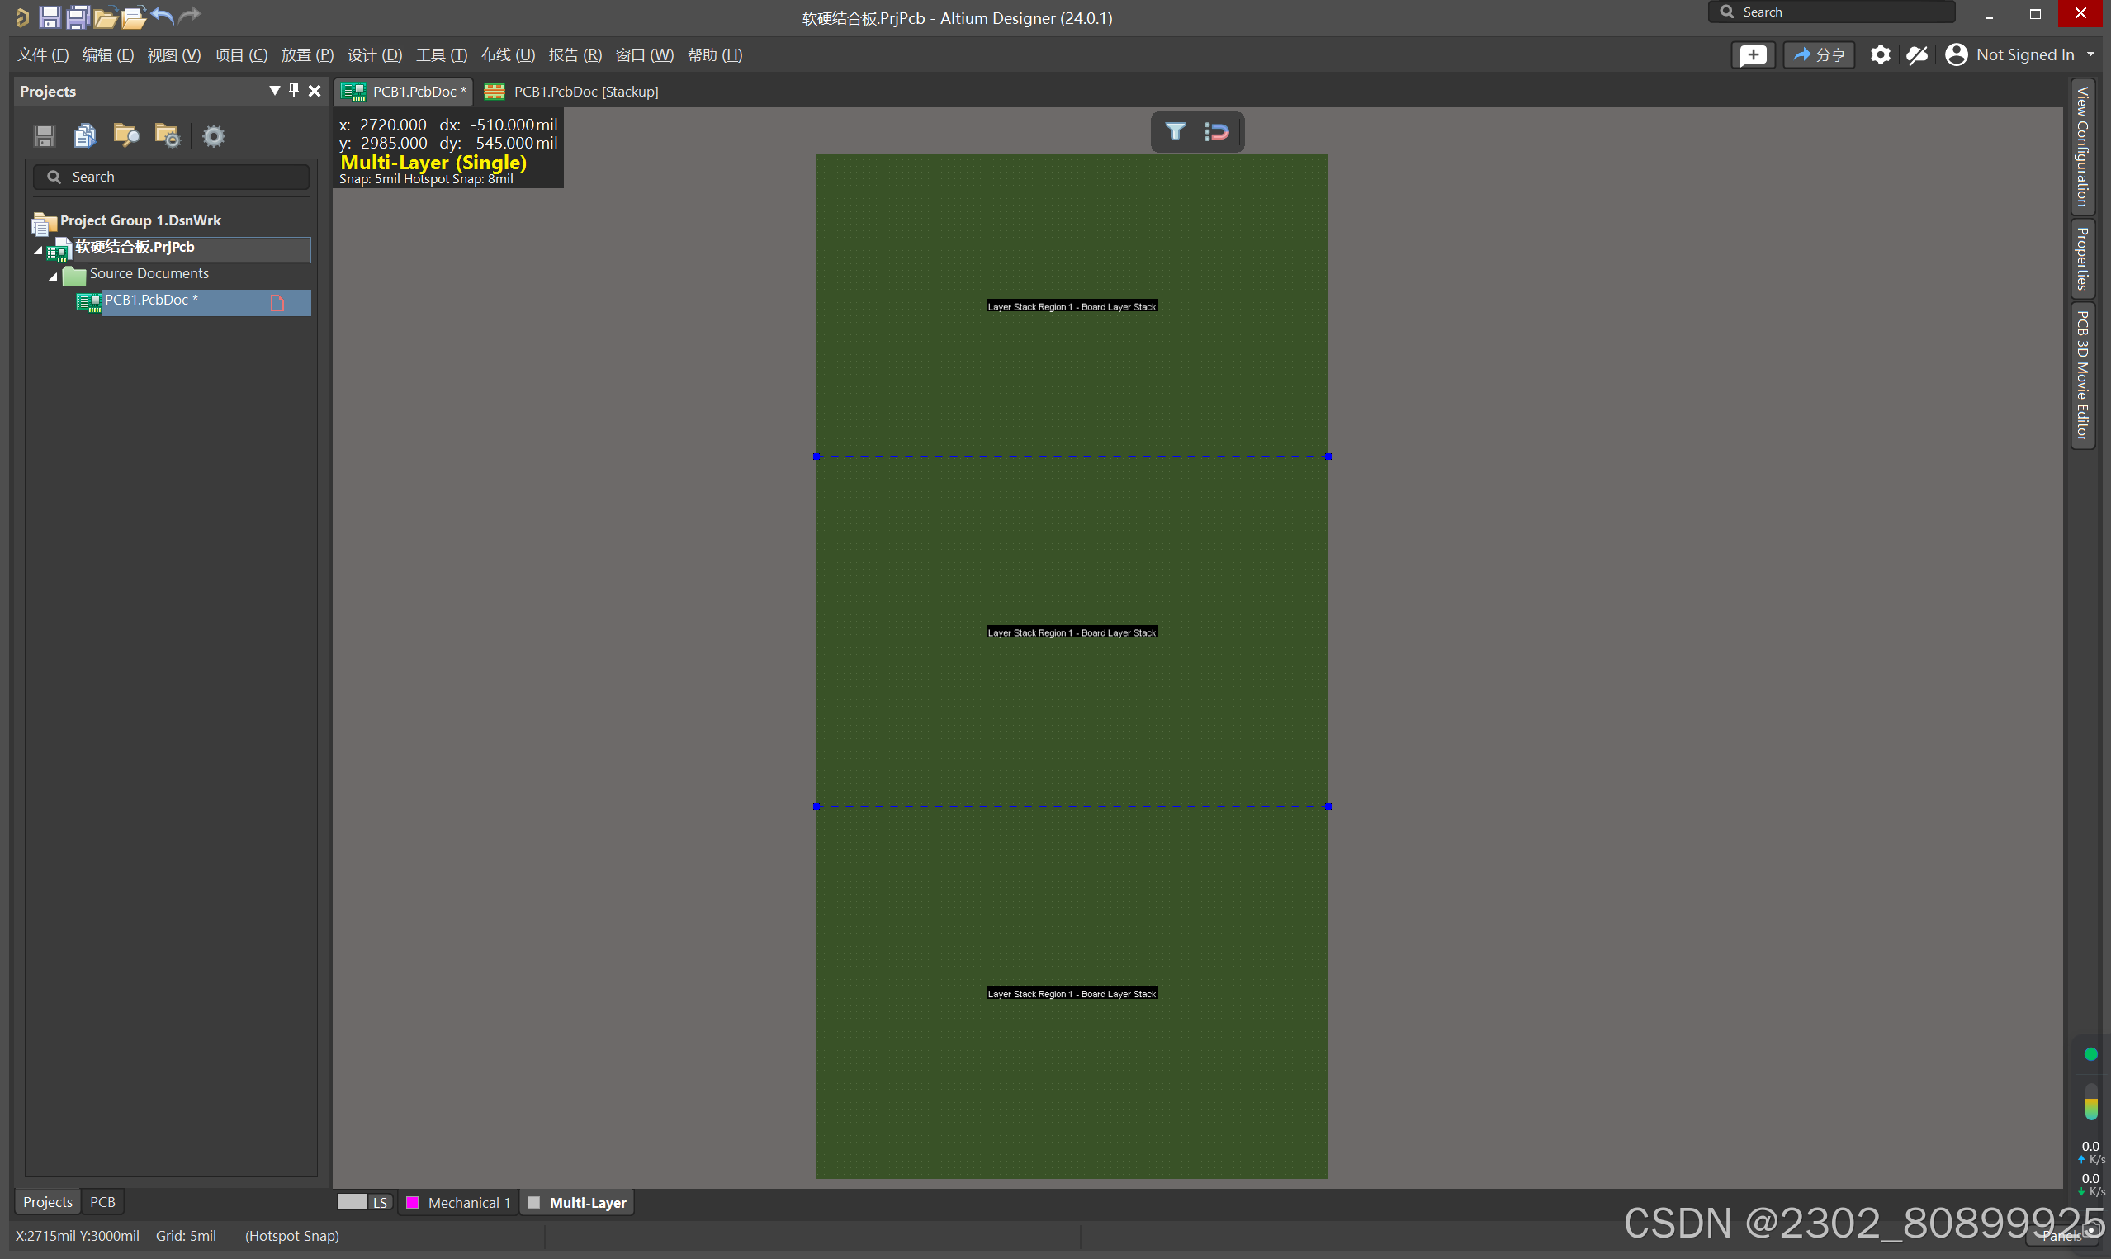Open the Projects panel dropdown arrow

(x=274, y=90)
